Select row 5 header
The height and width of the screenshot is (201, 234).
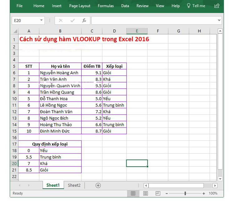(14, 66)
